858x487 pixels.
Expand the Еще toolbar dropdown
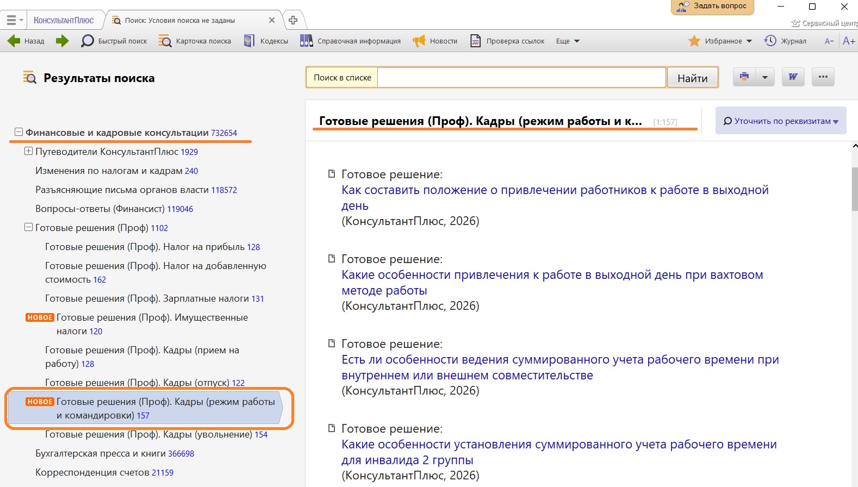tap(568, 41)
